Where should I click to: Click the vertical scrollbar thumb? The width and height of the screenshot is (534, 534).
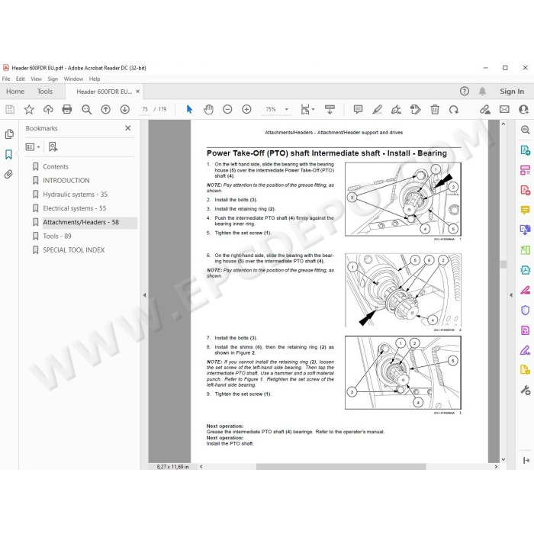[x=503, y=264]
